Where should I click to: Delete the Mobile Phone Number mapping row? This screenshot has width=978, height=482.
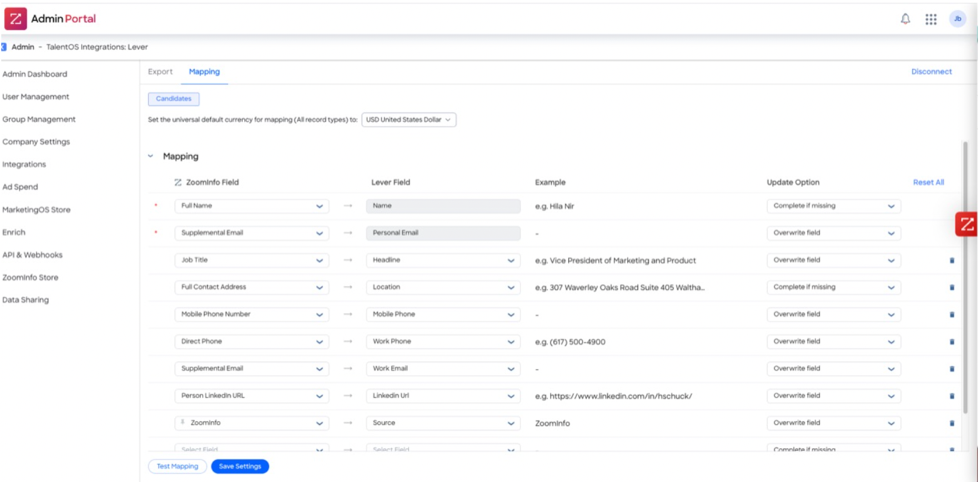[x=953, y=313]
